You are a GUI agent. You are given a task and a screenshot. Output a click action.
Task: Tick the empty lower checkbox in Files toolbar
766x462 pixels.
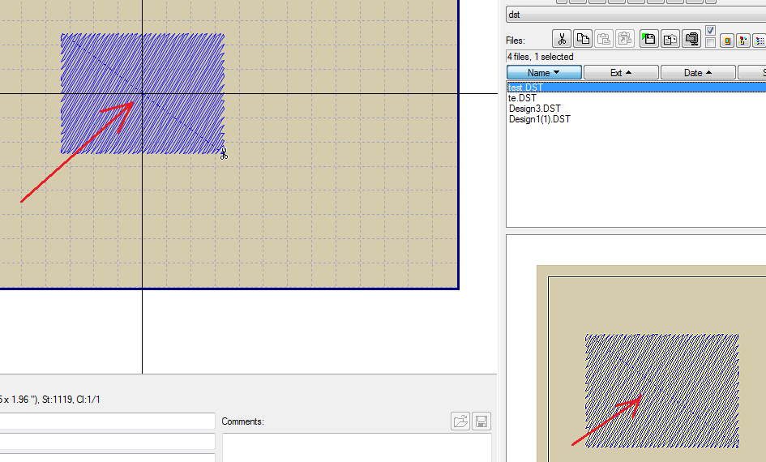711,43
